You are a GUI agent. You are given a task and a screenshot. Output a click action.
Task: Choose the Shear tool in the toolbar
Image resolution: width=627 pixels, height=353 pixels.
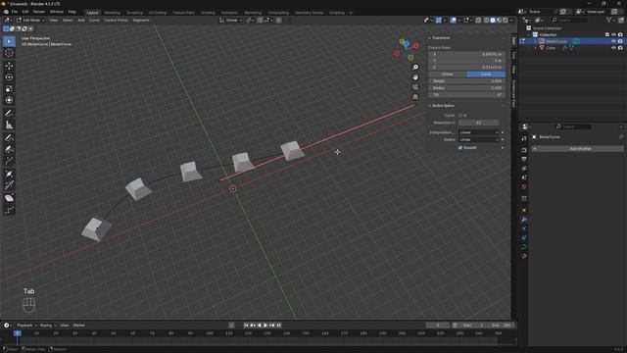[x=9, y=198]
